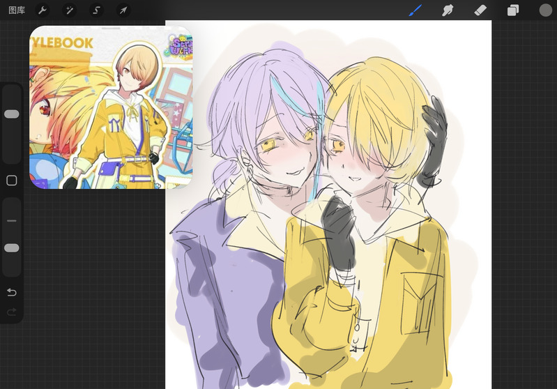Adjust the brush size slider handle
The width and height of the screenshot is (557, 389).
pyautogui.click(x=12, y=114)
